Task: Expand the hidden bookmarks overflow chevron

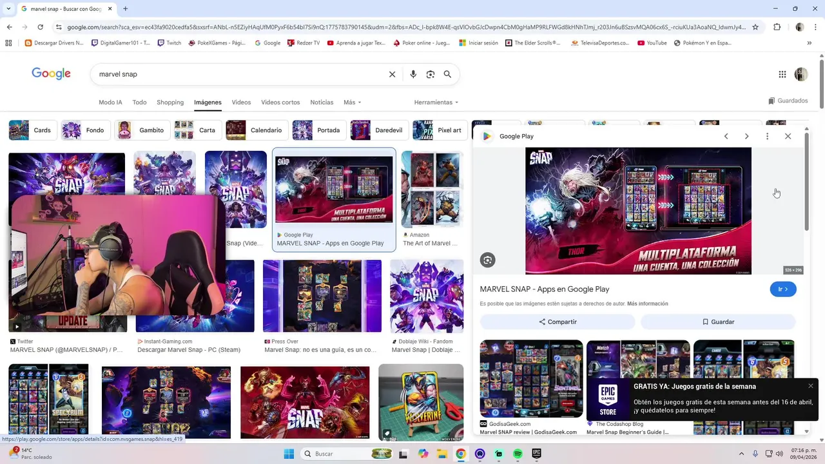Action: (x=810, y=43)
